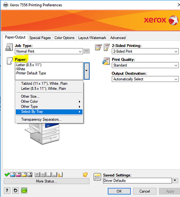
Task: Click the Driver Defaults saved settings field
Action: click(x=137, y=180)
